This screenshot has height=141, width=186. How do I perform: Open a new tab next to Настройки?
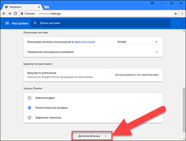(x=47, y=7)
